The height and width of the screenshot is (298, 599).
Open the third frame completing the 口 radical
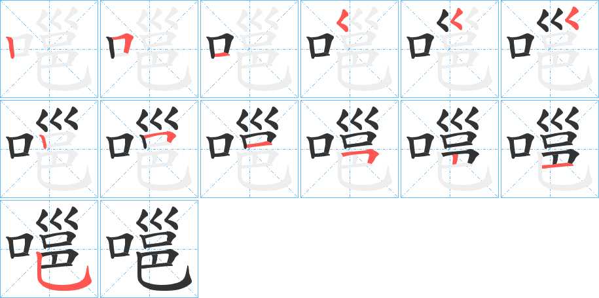click(x=249, y=49)
